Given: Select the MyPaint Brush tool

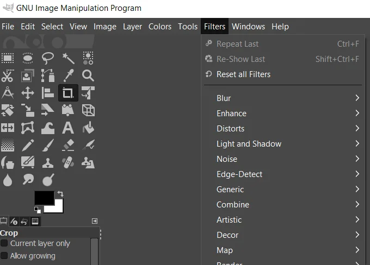Looking at the screenshot, I should [28, 162].
